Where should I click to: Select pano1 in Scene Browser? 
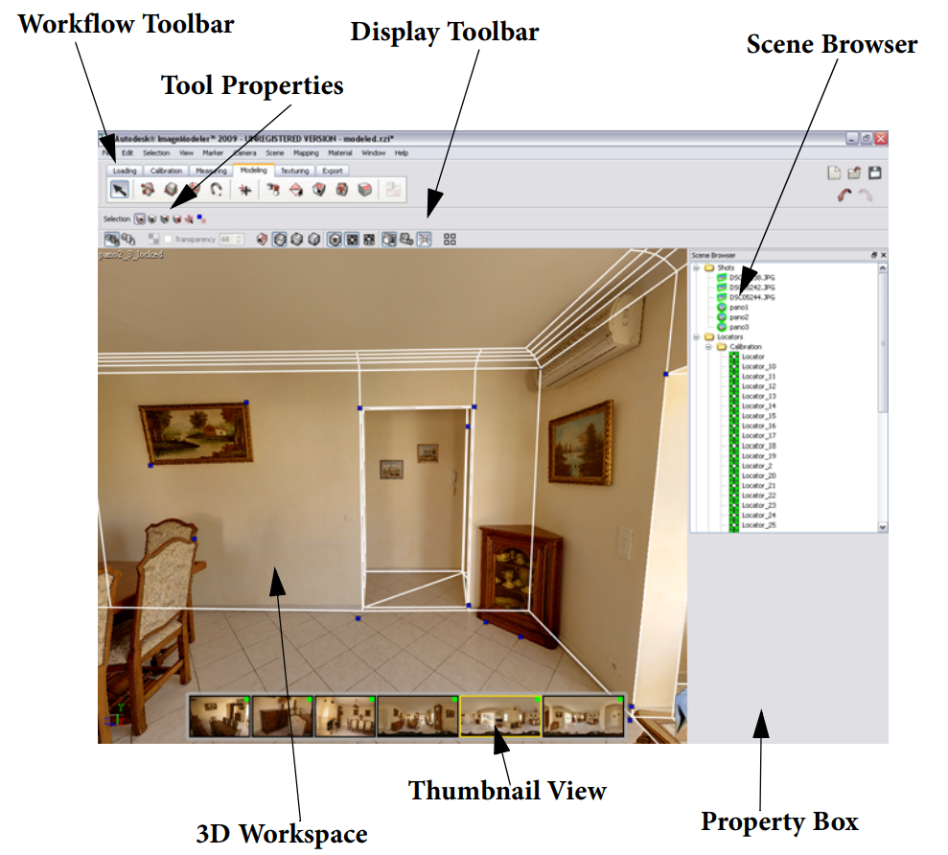point(738,307)
